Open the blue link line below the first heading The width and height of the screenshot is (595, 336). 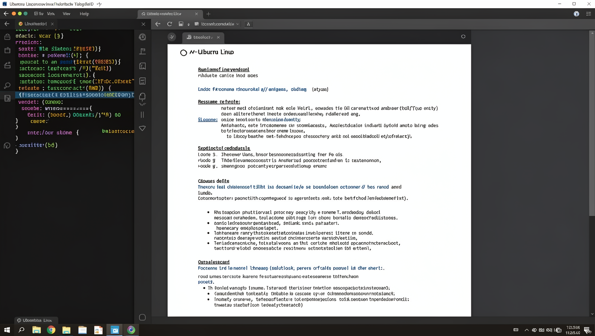252,89
